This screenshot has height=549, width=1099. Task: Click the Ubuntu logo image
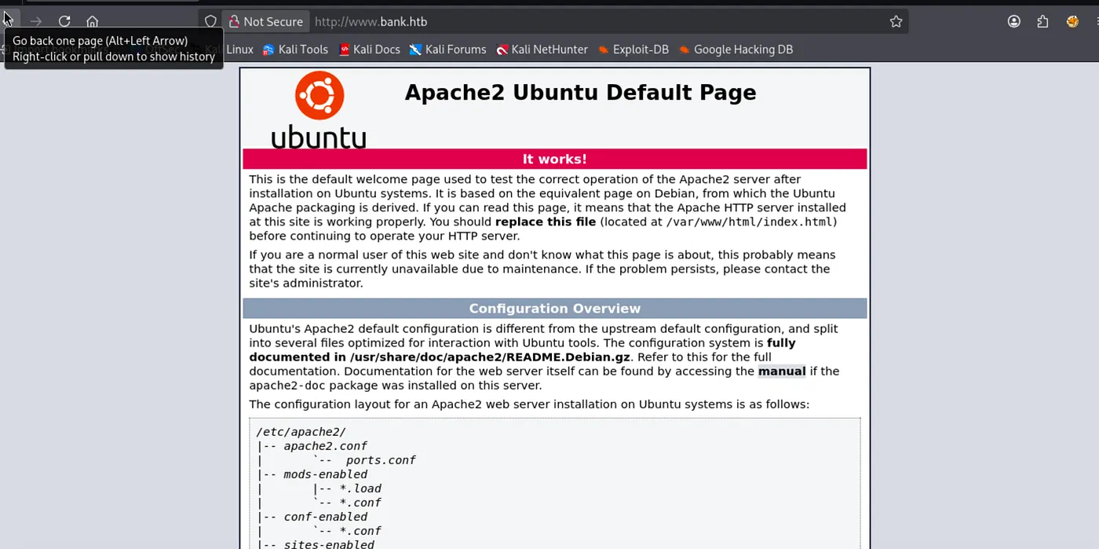[319, 110]
